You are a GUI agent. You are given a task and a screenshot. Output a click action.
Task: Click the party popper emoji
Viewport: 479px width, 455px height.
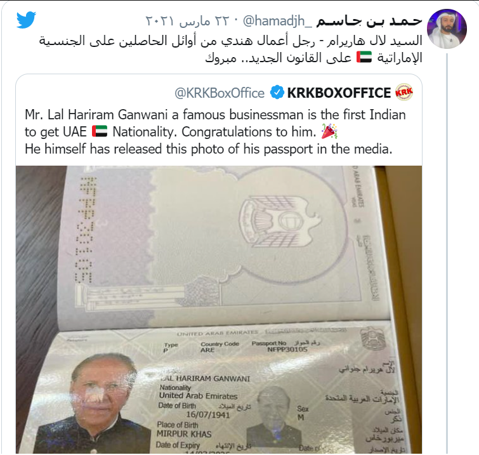point(329,131)
